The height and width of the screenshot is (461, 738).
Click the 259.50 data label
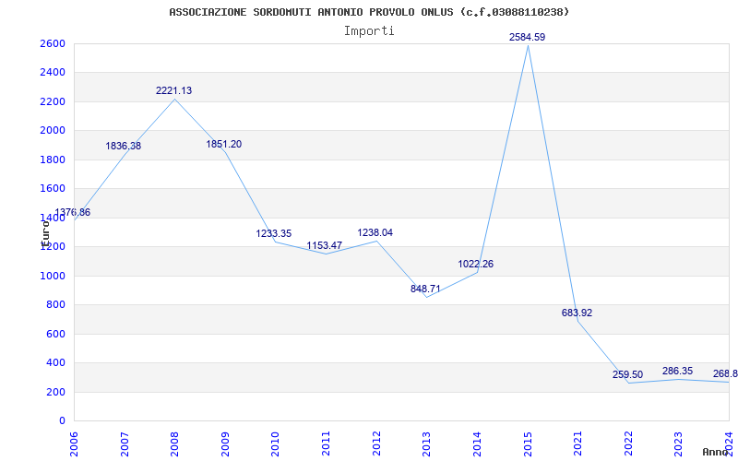(627, 374)
